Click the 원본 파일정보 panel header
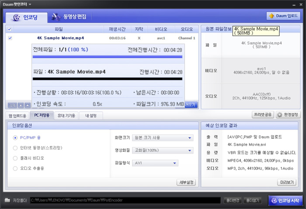This screenshot has height=209, width=306. pos(219,29)
